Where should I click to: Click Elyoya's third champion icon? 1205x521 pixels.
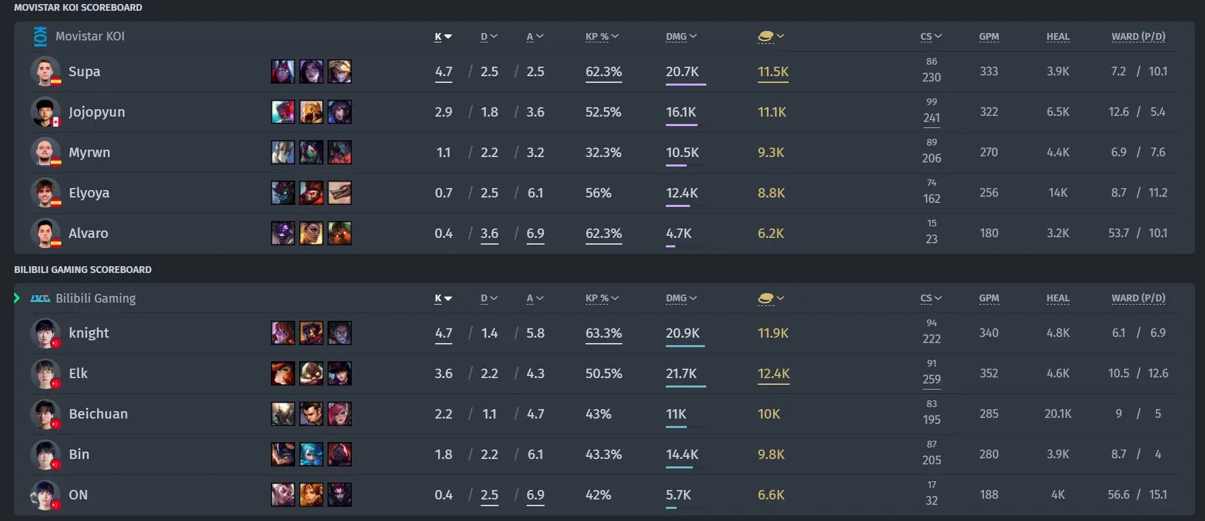[x=340, y=193]
